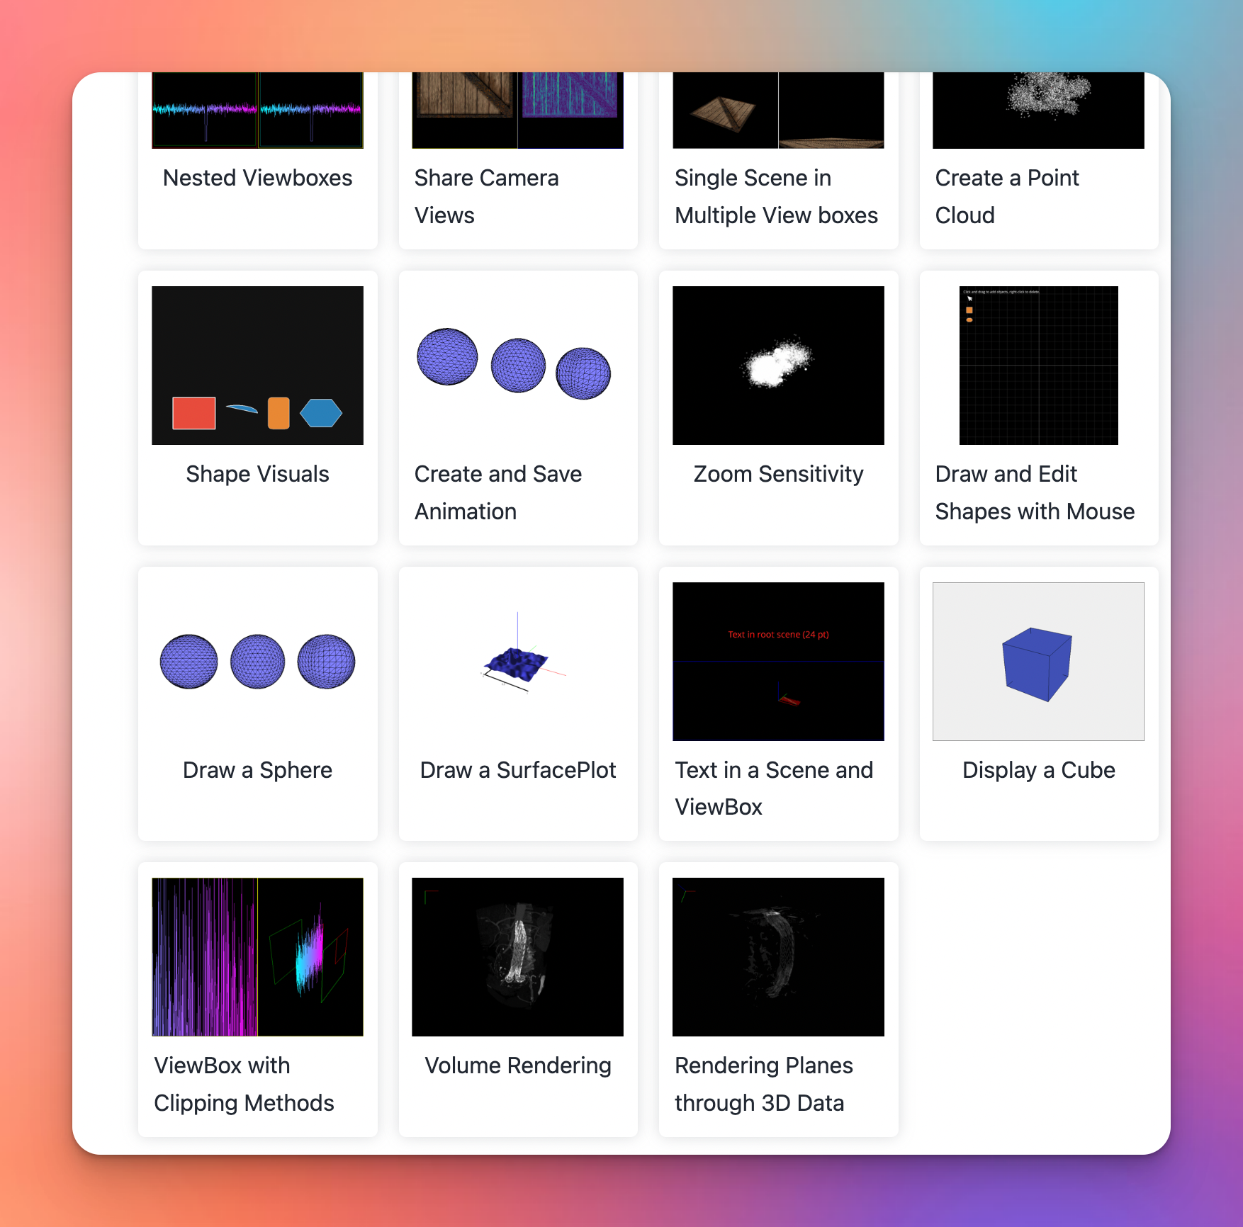This screenshot has width=1243, height=1227.
Task: Go to Single Scene in Multiple View boxes
Action: (x=776, y=196)
